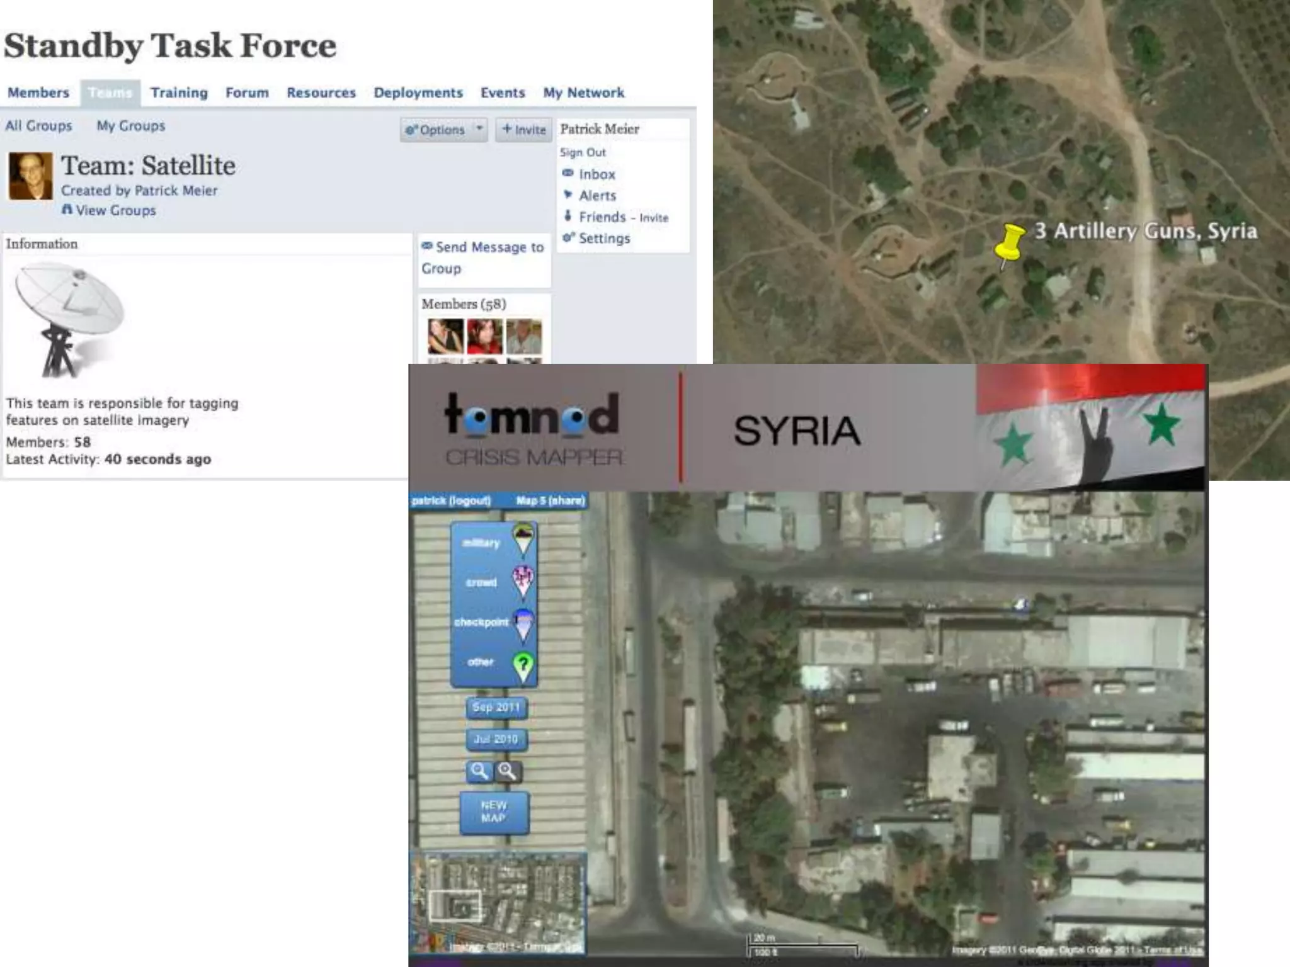
Task: Switch imagery to Sep 2011
Action: click(496, 707)
